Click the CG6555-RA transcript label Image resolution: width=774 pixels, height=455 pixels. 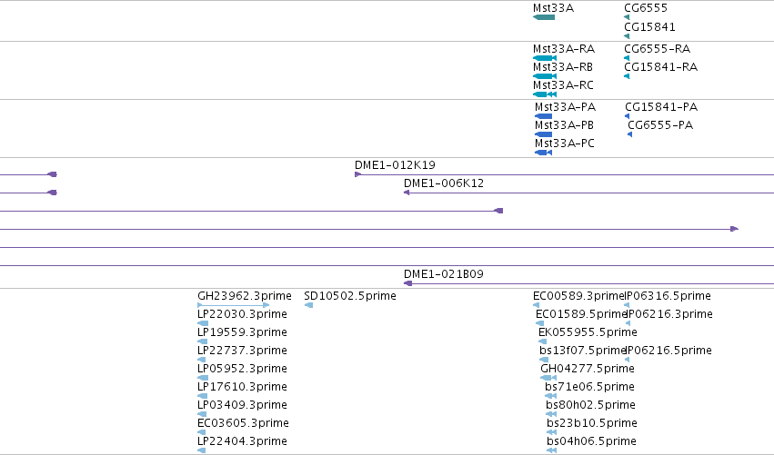(x=657, y=49)
